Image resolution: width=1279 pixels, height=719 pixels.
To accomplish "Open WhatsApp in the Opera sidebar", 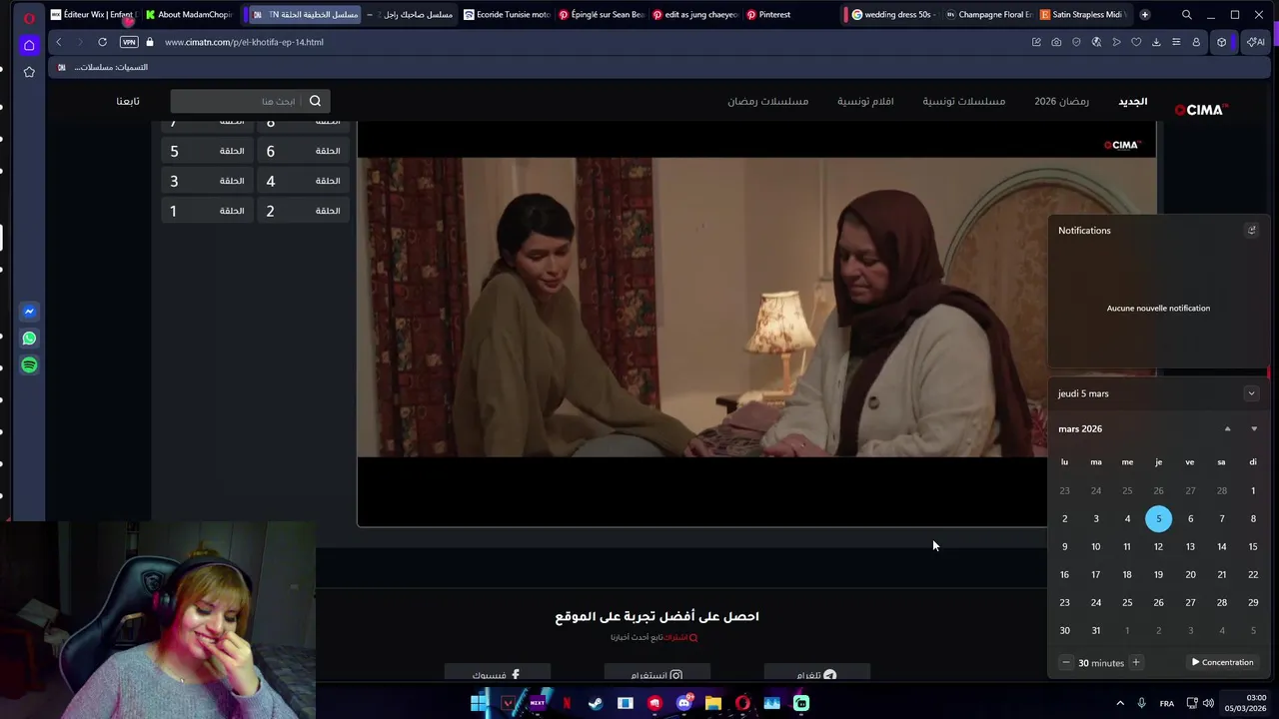I will tap(29, 339).
